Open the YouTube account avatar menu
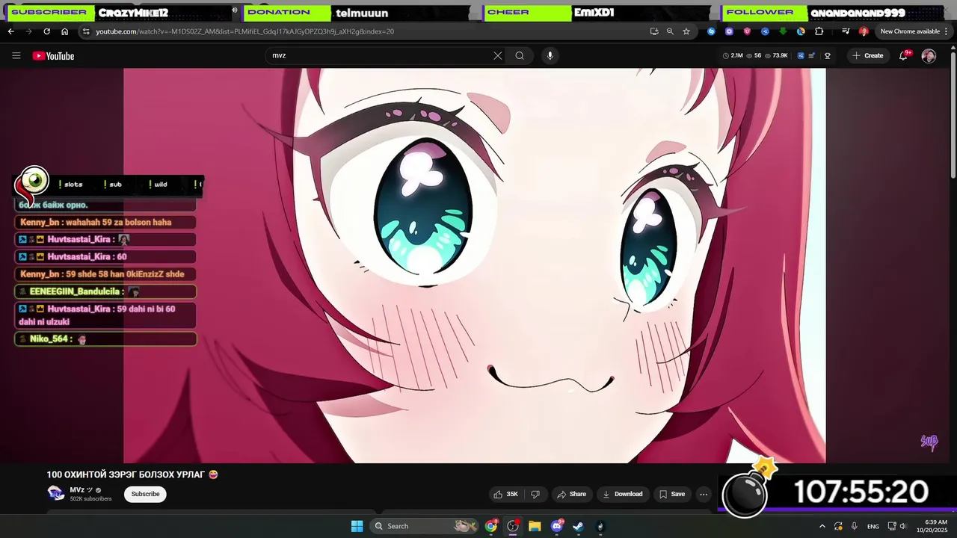This screenshot has width=957, height=538. click(x=929, y=56)
